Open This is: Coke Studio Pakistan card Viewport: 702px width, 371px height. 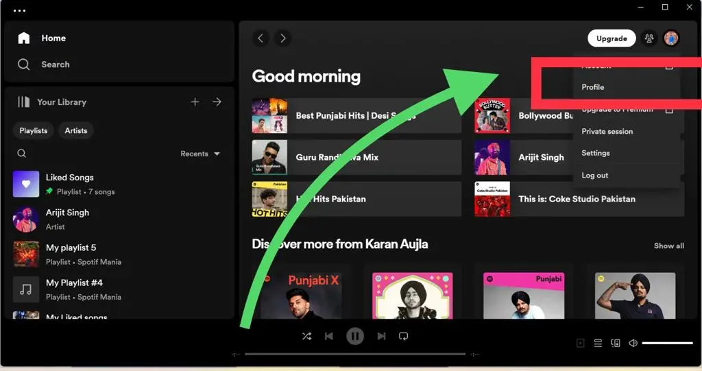click(579, 199)
